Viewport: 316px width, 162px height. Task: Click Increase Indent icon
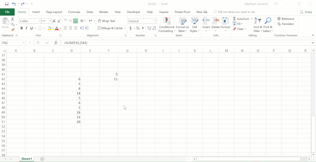(x=87, y=28)
